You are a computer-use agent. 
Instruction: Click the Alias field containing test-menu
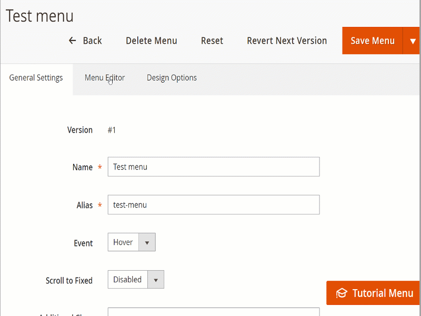213,205
